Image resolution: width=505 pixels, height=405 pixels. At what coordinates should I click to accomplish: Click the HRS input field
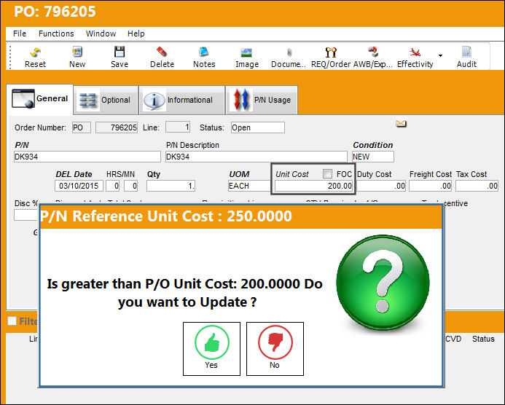pos(113,186)
